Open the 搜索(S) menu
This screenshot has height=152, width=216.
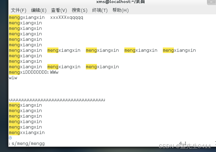(x=79, y=10)
